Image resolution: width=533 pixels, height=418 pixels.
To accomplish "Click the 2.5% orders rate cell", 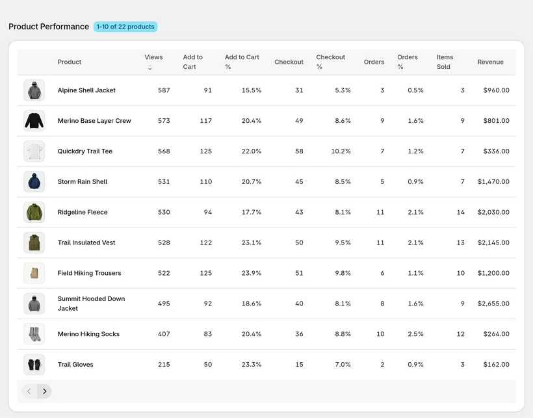I will [416, 334].
